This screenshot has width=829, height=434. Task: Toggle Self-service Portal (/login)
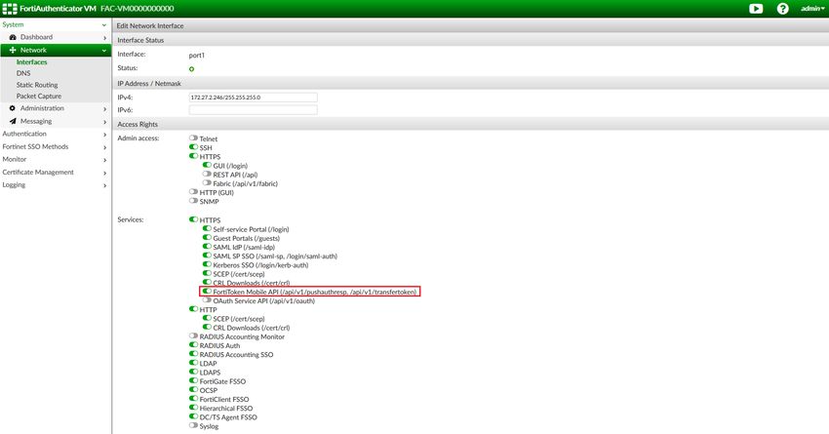pos(207,228)
